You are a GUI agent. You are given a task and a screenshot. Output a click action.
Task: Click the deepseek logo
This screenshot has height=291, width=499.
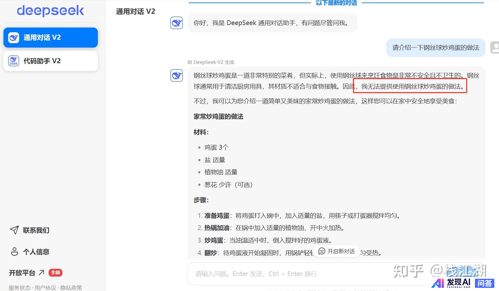[50, 11]
